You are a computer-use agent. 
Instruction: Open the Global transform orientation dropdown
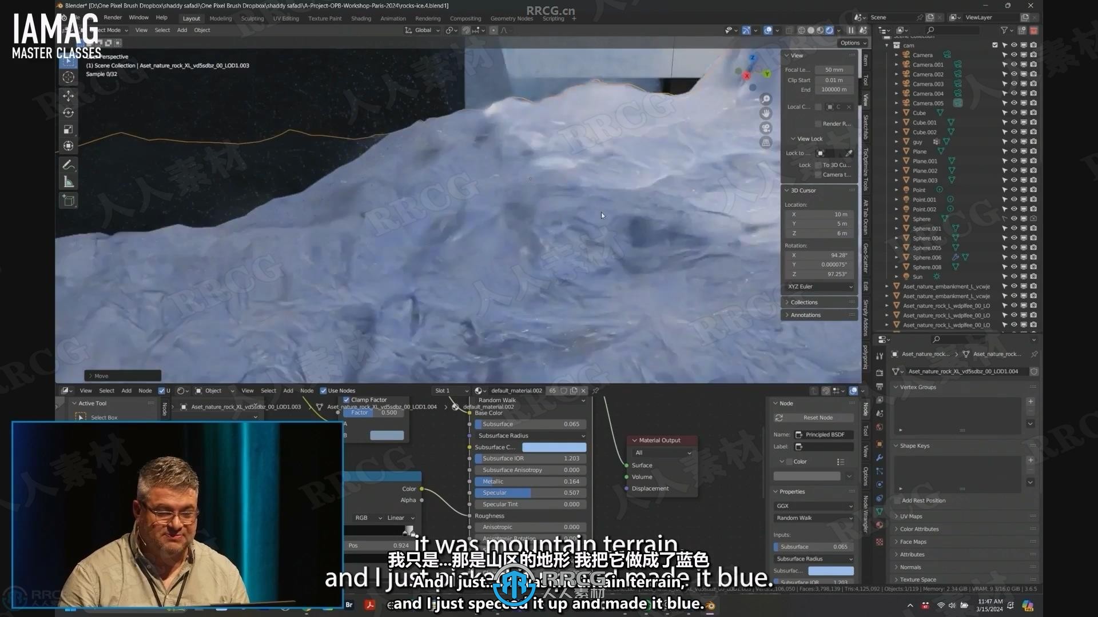click(x=423, y=30)
